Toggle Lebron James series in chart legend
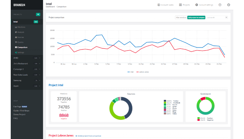Image resolution: width=244 pixels, height=139 pixels. tap(143, 72)
